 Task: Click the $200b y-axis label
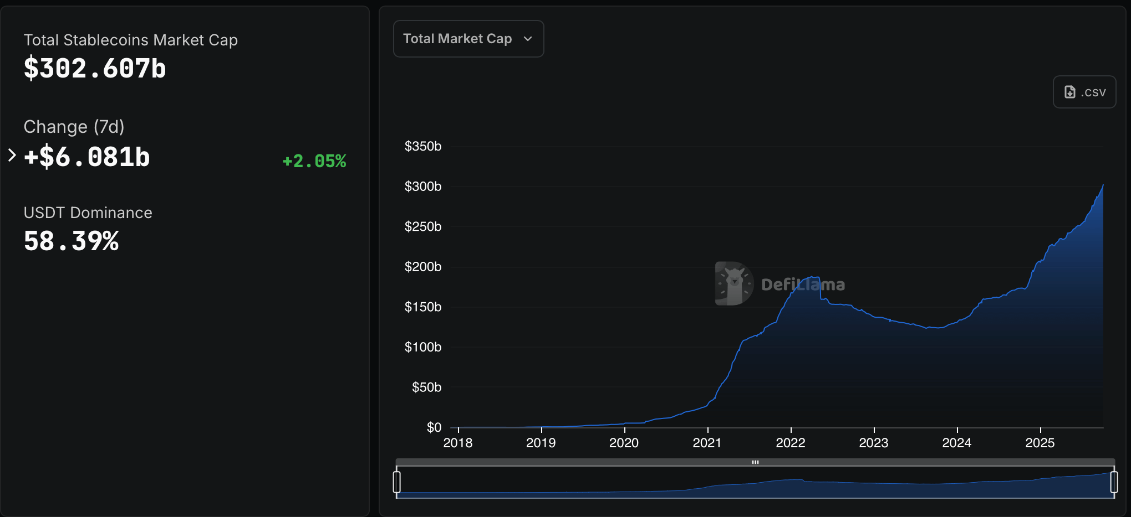pos(423,267)
